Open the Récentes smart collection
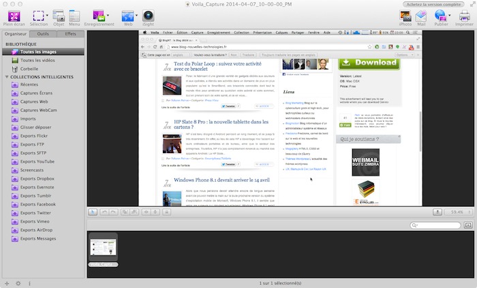Viewport: 477px width, 288px height. tap(43, 84)
